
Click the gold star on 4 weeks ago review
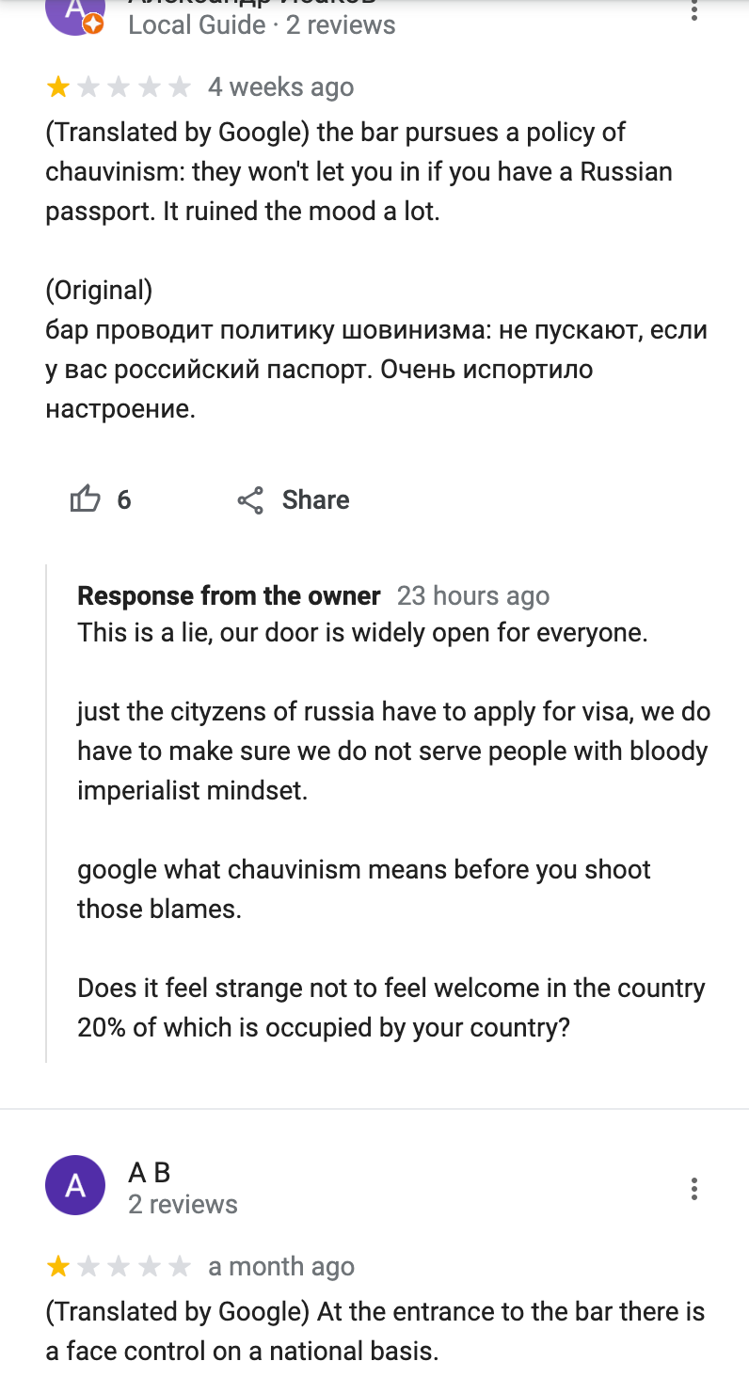(x=58, y=87)
